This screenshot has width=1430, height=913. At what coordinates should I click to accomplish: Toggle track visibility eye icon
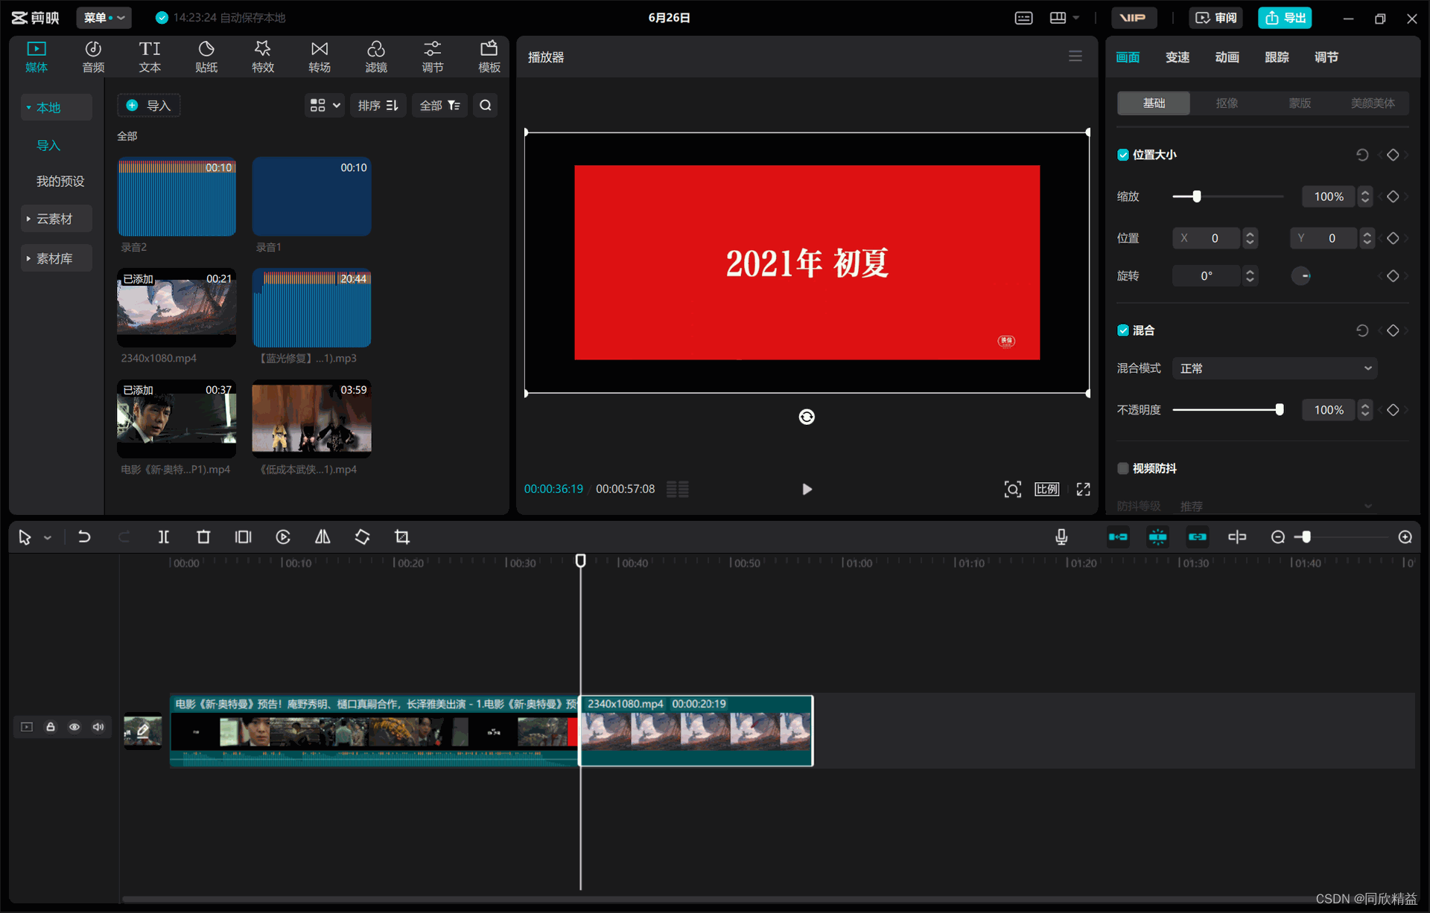[x=74, y=727]
